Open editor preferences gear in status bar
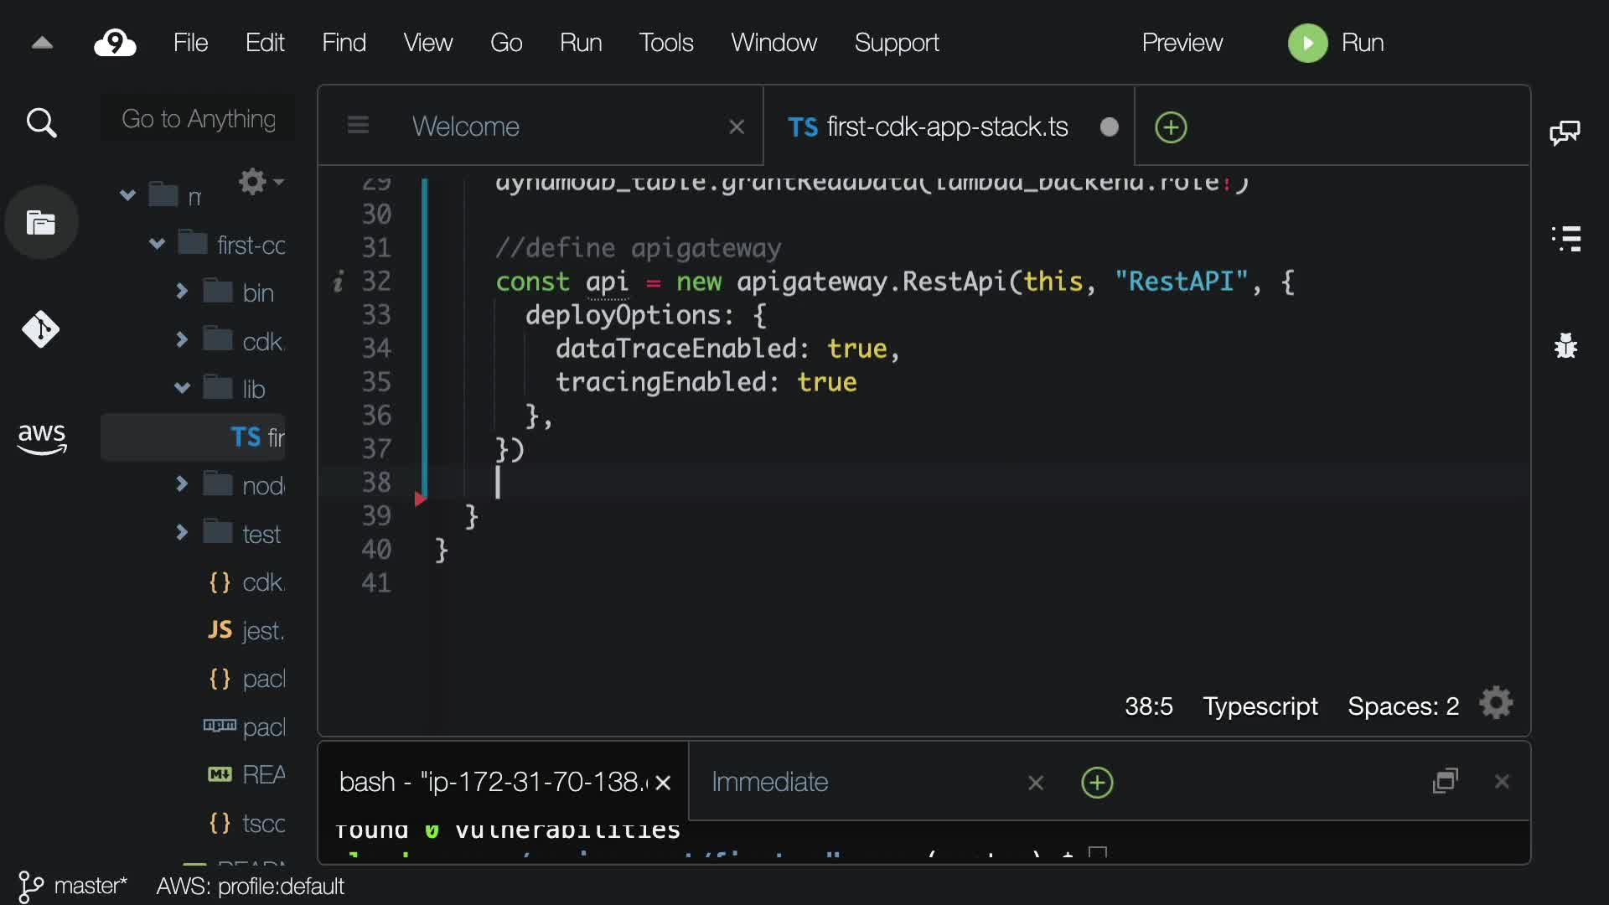 click(x=1496, y=704)
